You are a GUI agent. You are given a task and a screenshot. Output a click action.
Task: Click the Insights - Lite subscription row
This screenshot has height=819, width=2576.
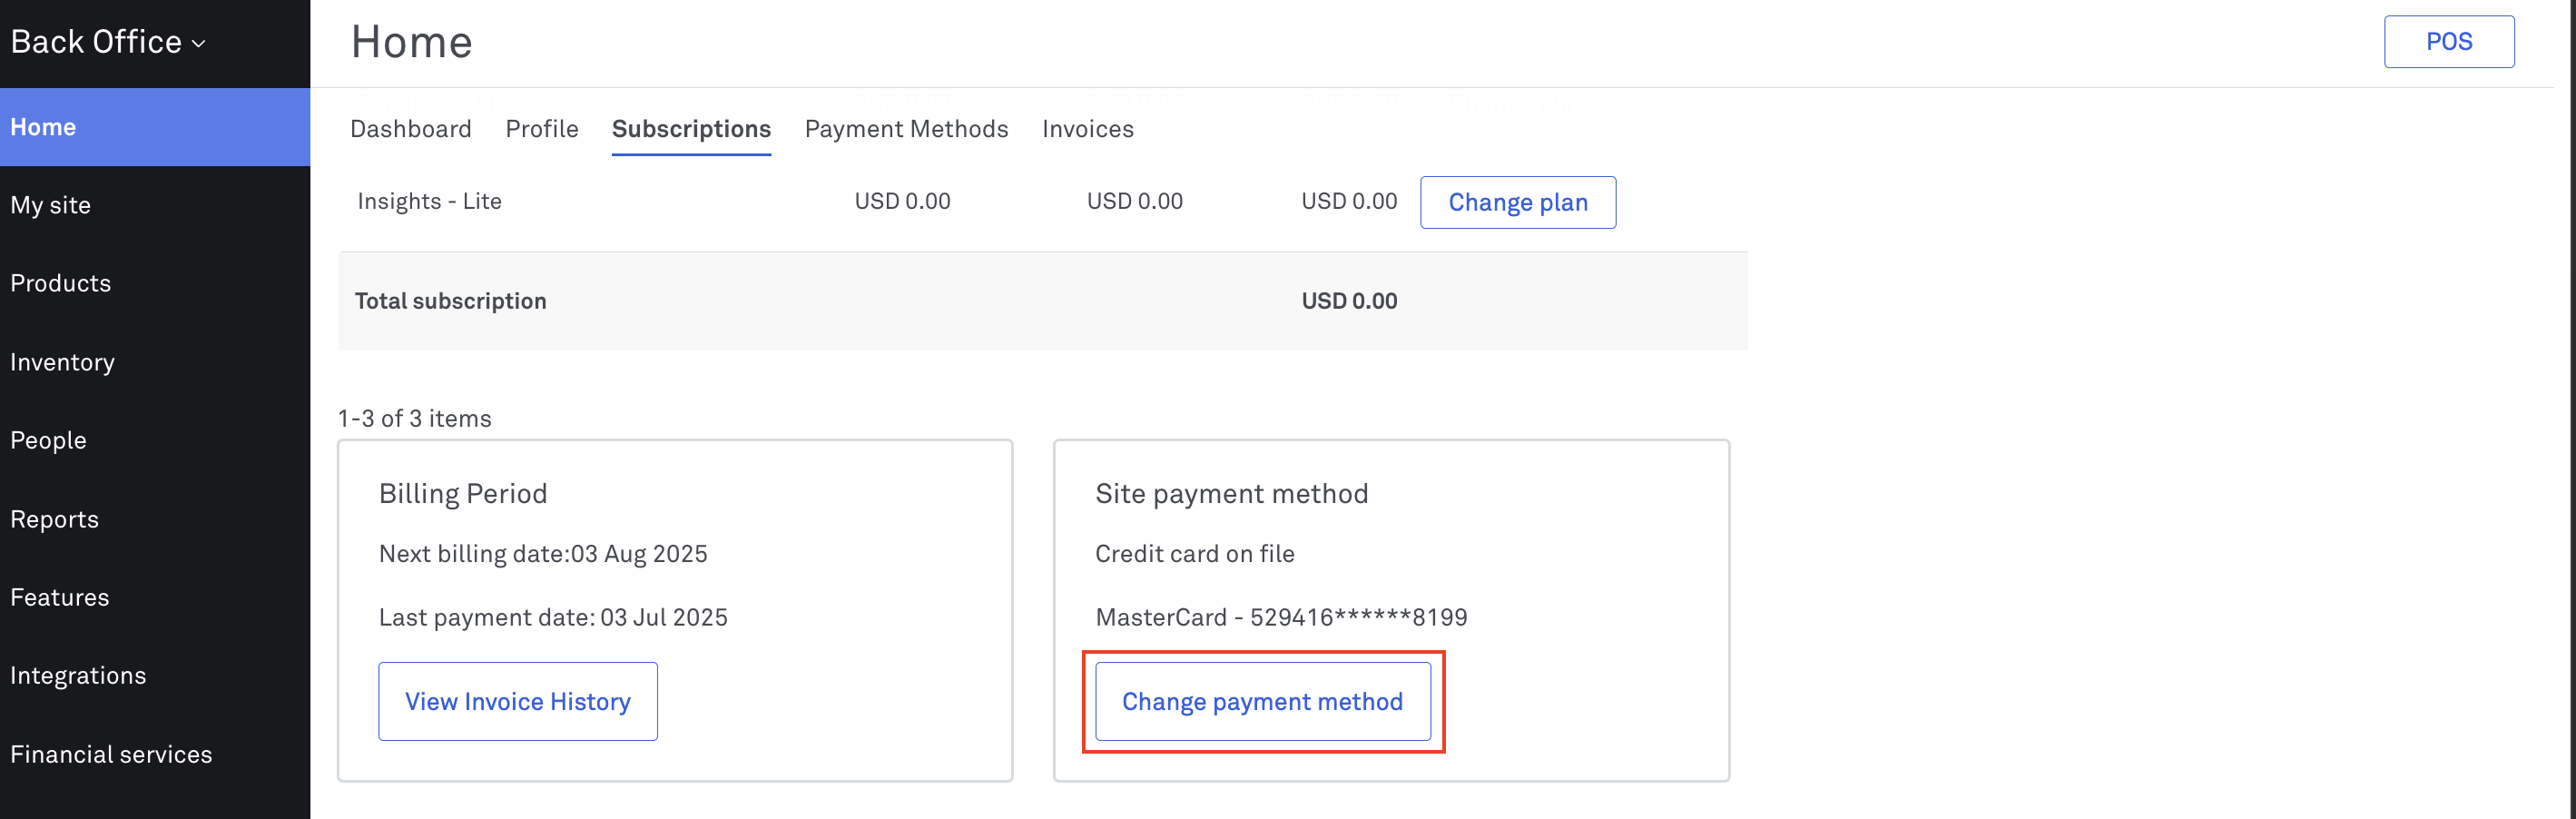pyautogui.click(x=429, y=201)
